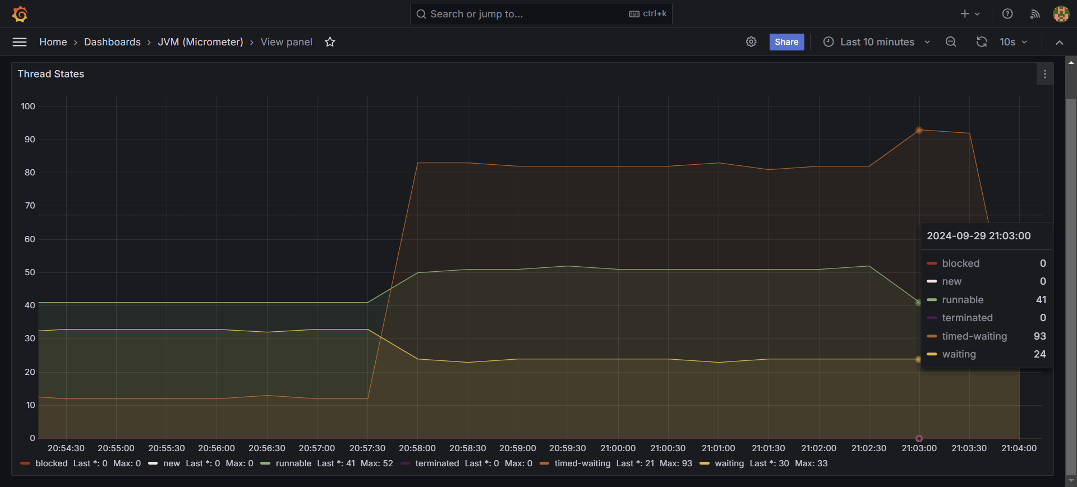Go to Home breadcrumb
The width and height of the screenshot is (1077, 487).
tap(53, 42)
